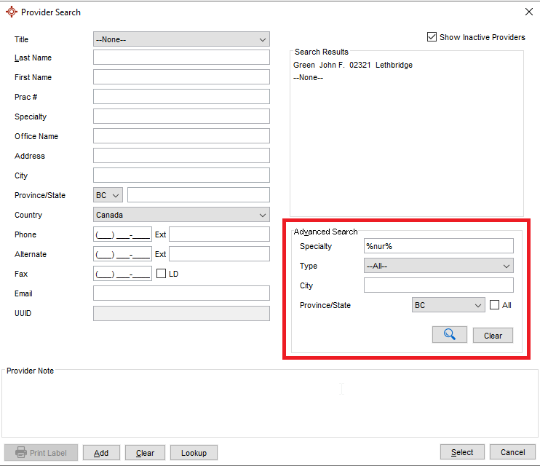Click the Provider Search app icon

(11, 12)
